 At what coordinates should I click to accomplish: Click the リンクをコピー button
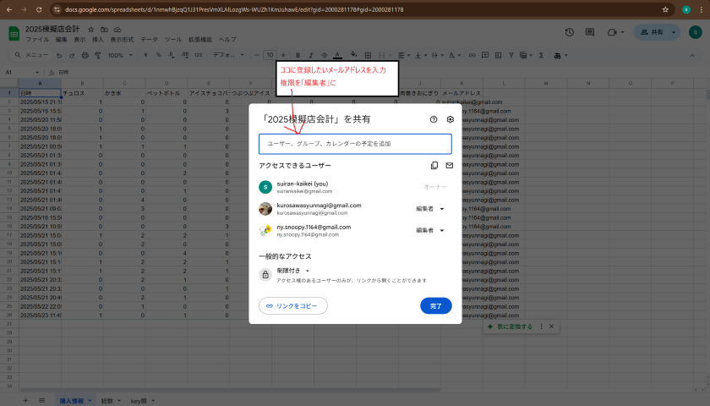coord(293,306)
